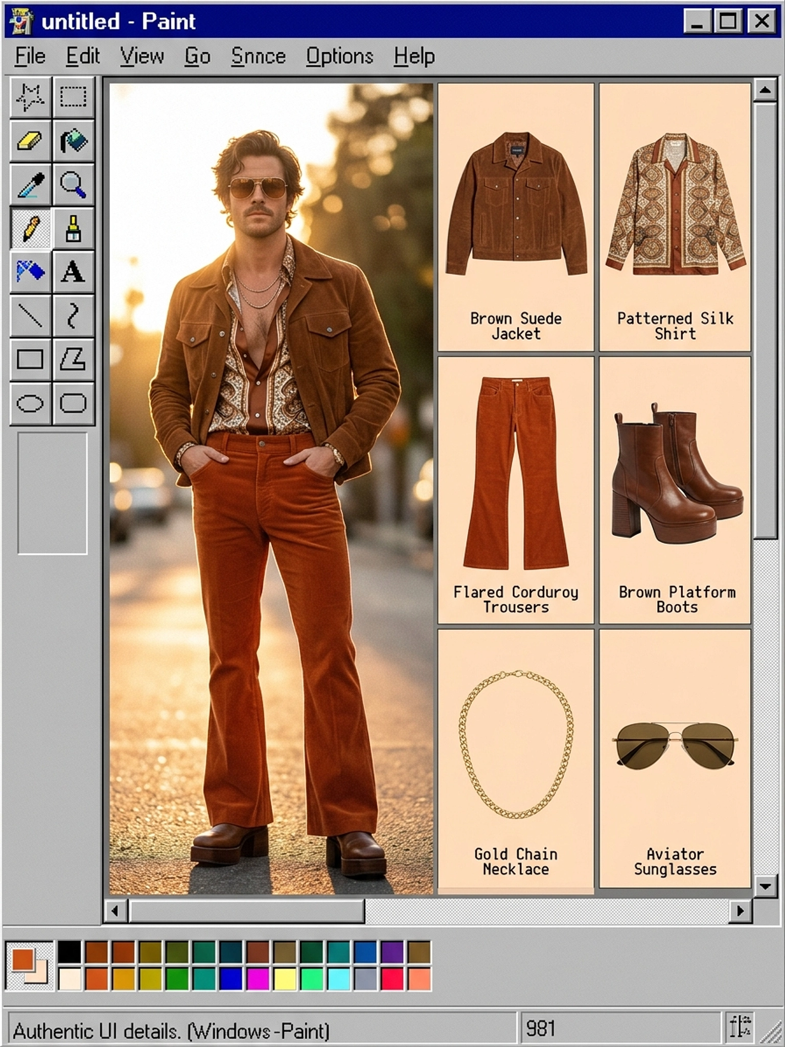
Task: Choose the Curve line tool
Action: [73, 315]
